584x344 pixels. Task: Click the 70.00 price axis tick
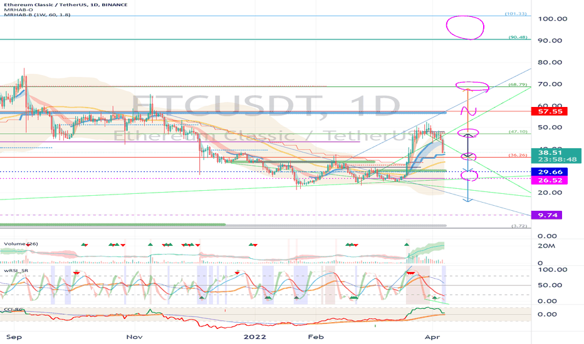tap(550, 84)
